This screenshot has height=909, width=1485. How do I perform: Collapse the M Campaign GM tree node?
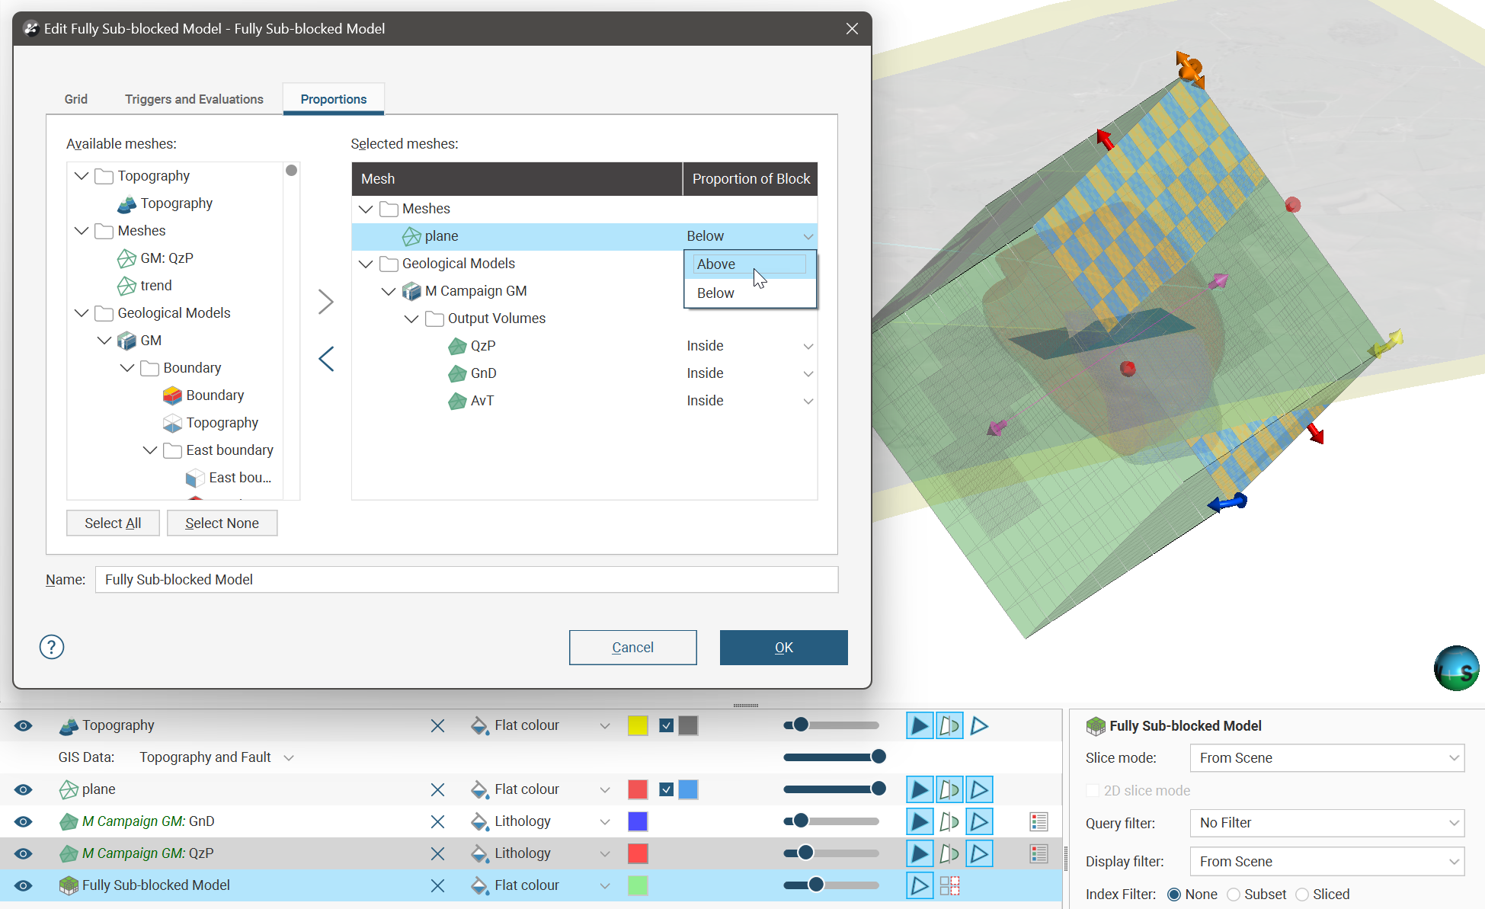click(x=389, y=291)
